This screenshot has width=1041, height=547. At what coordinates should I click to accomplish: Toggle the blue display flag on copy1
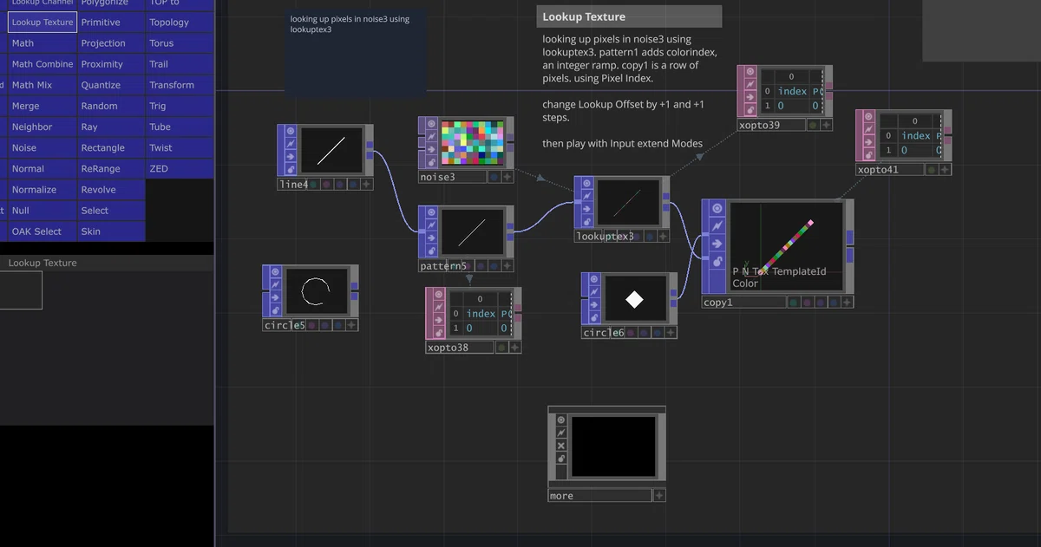tap(835, 303)
